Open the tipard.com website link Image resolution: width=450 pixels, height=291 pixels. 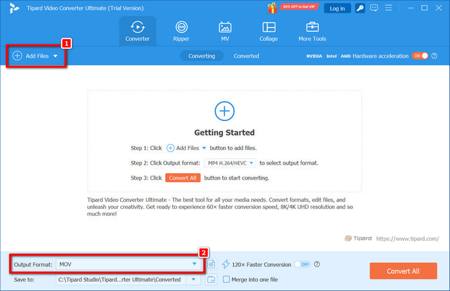407,238
